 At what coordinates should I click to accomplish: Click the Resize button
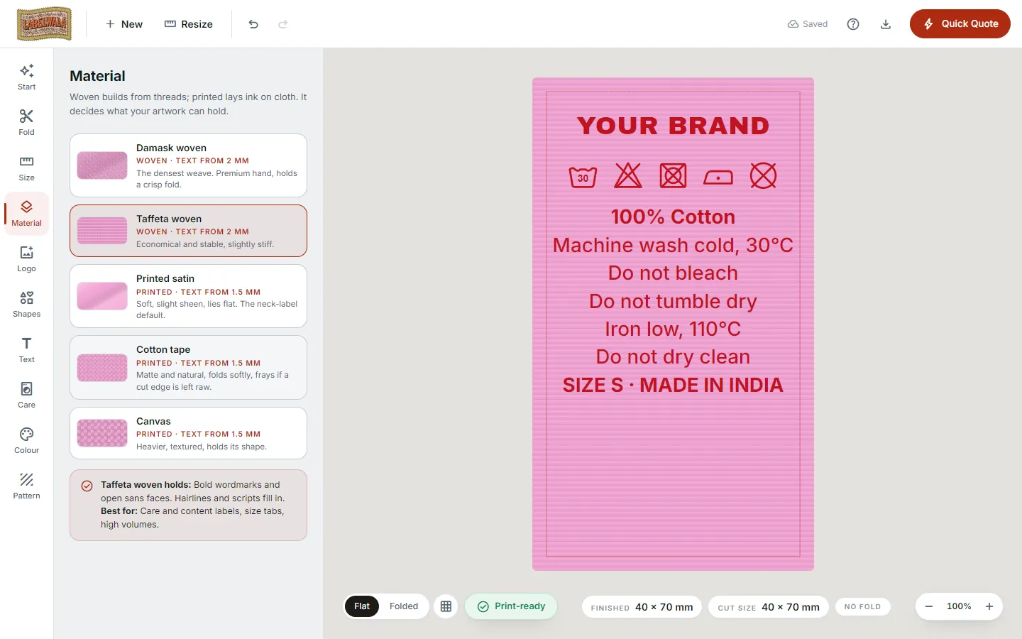point(189,24)
